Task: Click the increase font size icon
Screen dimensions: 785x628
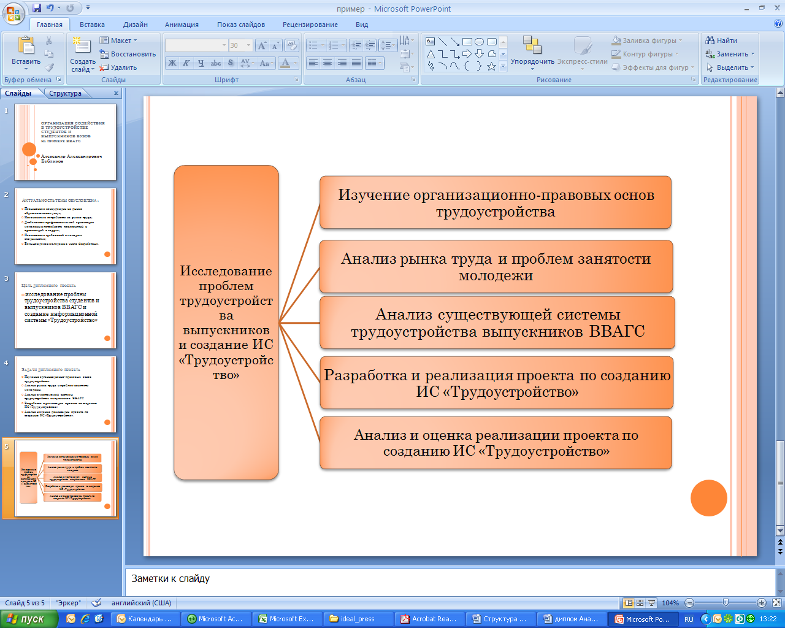Action: tap(262, 45)
